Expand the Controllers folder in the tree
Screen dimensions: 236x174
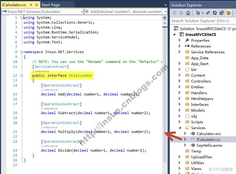pyautogui.click(x=179, y=81)
